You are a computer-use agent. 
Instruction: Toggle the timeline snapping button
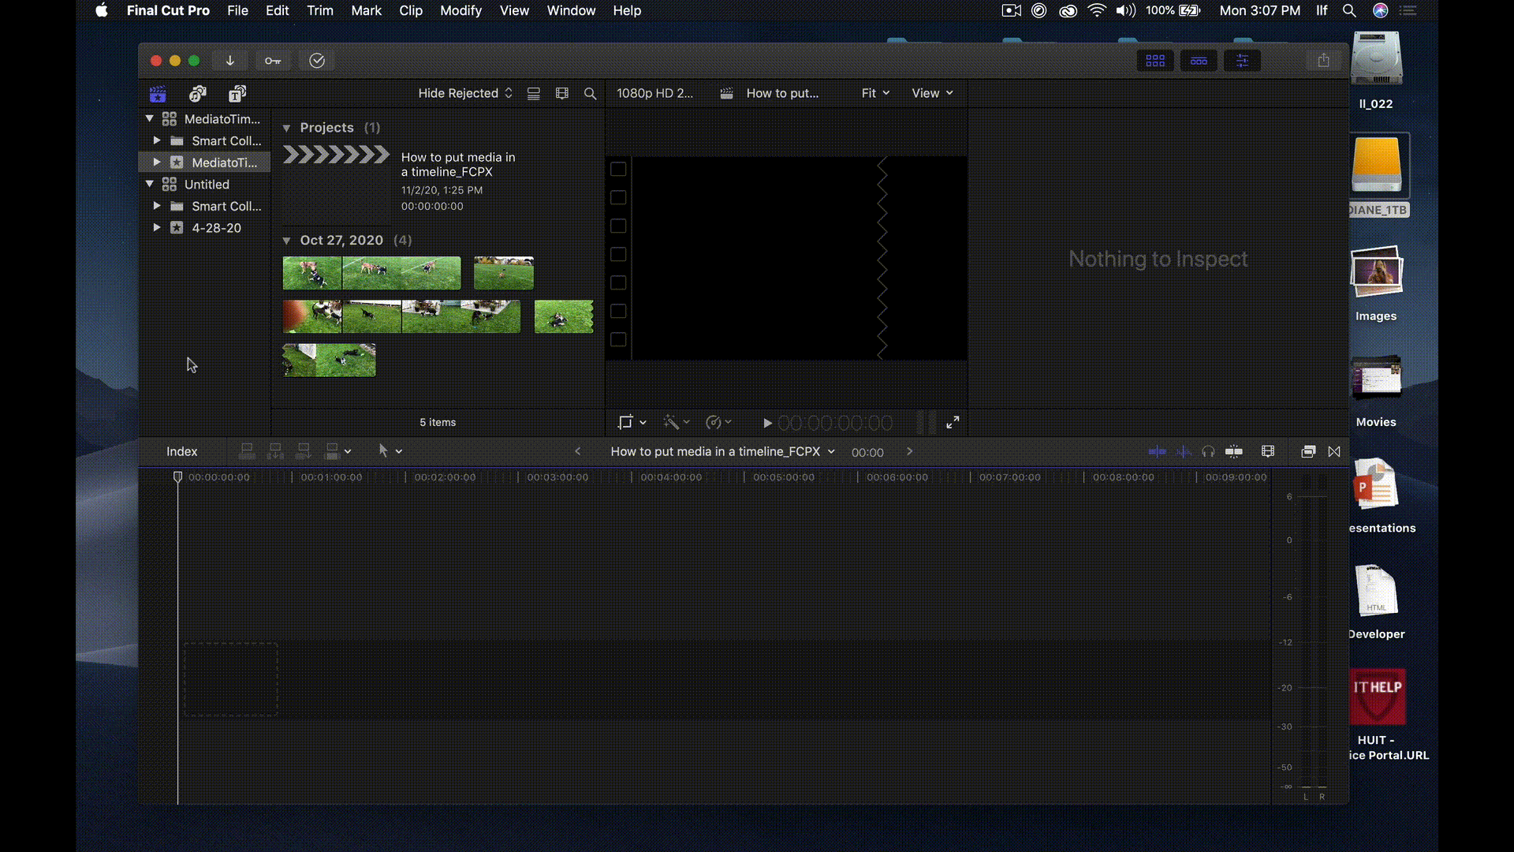(x=1234, y=451)
